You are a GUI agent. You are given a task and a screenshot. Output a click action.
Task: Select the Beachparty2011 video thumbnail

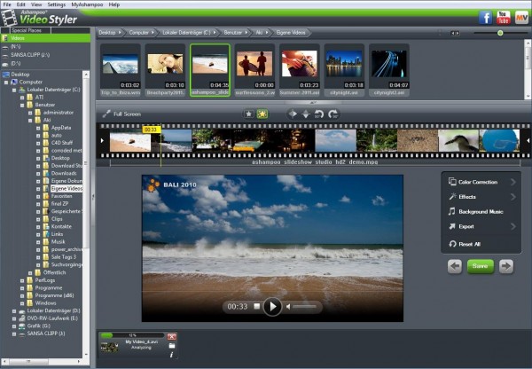click(x=165, y=70)
